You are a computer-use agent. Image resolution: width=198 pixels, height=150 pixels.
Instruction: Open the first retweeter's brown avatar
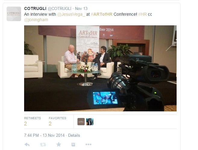point(81,122)
